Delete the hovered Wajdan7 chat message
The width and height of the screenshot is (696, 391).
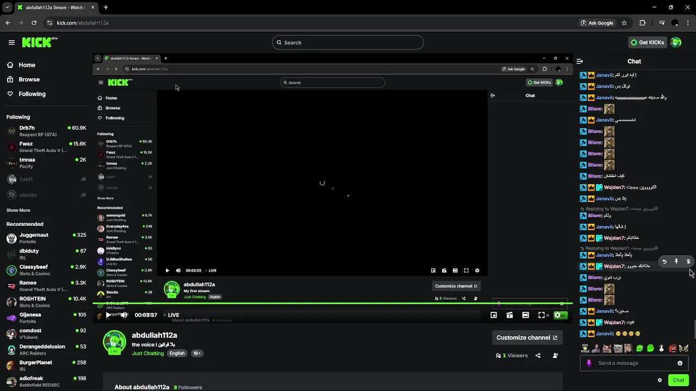pyautogui.click(x=688, y=262)
